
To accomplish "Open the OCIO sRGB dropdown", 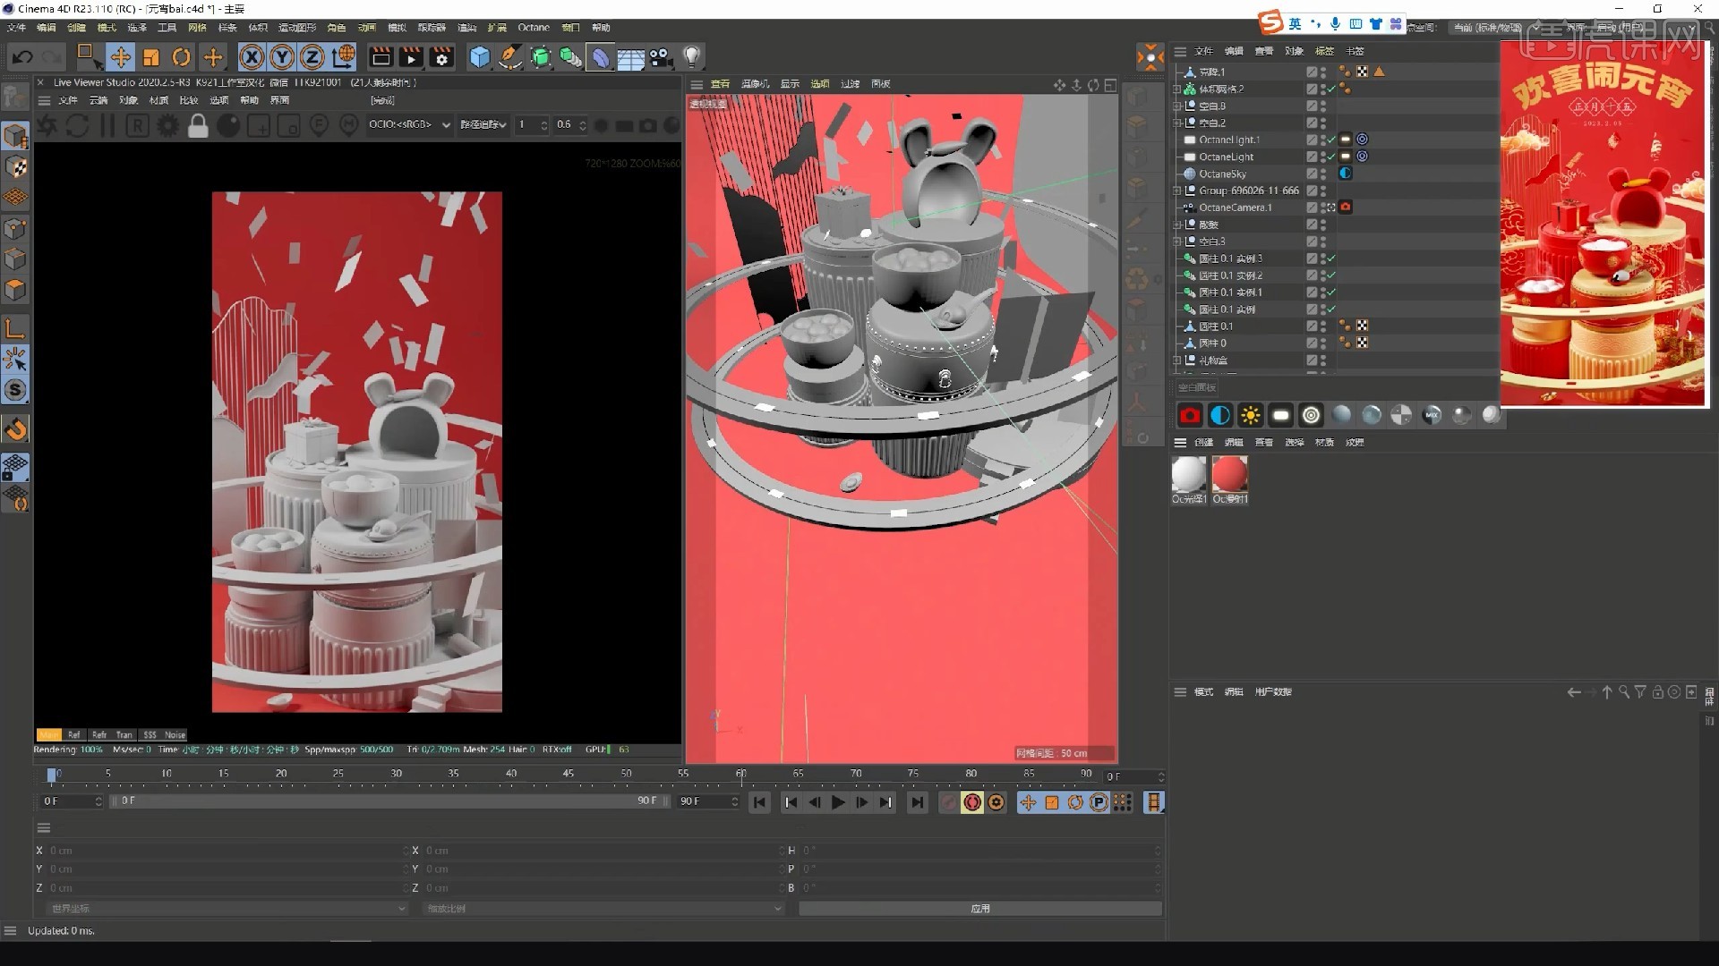I will tap(409, 124).
